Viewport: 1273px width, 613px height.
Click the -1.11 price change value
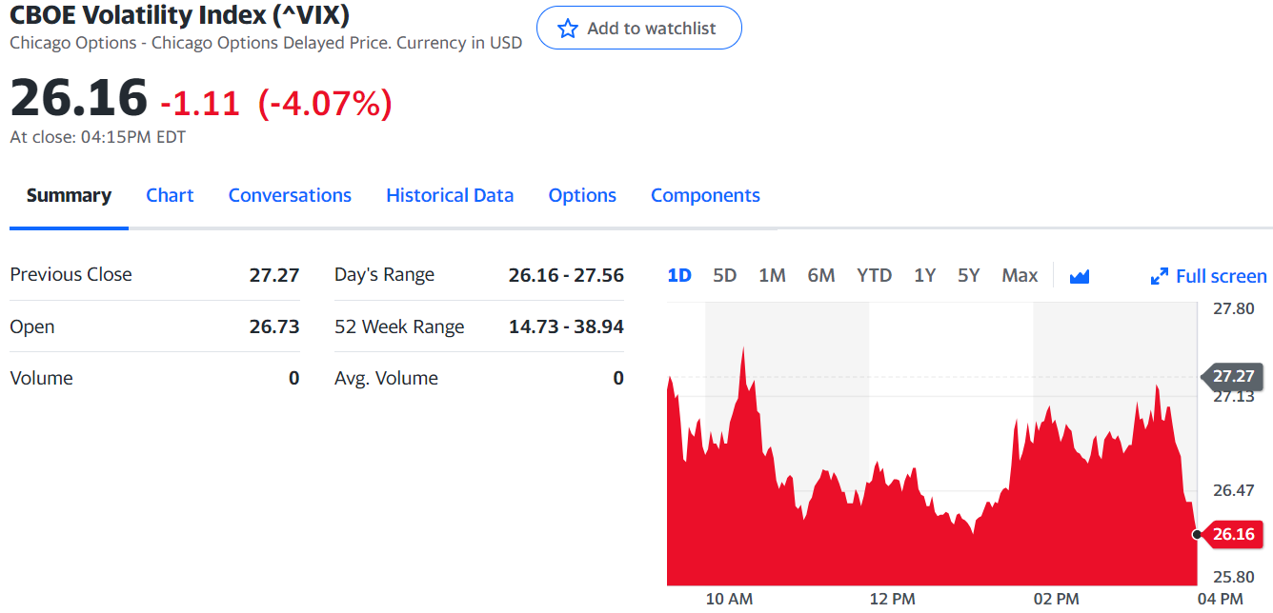tap(200, 103)
